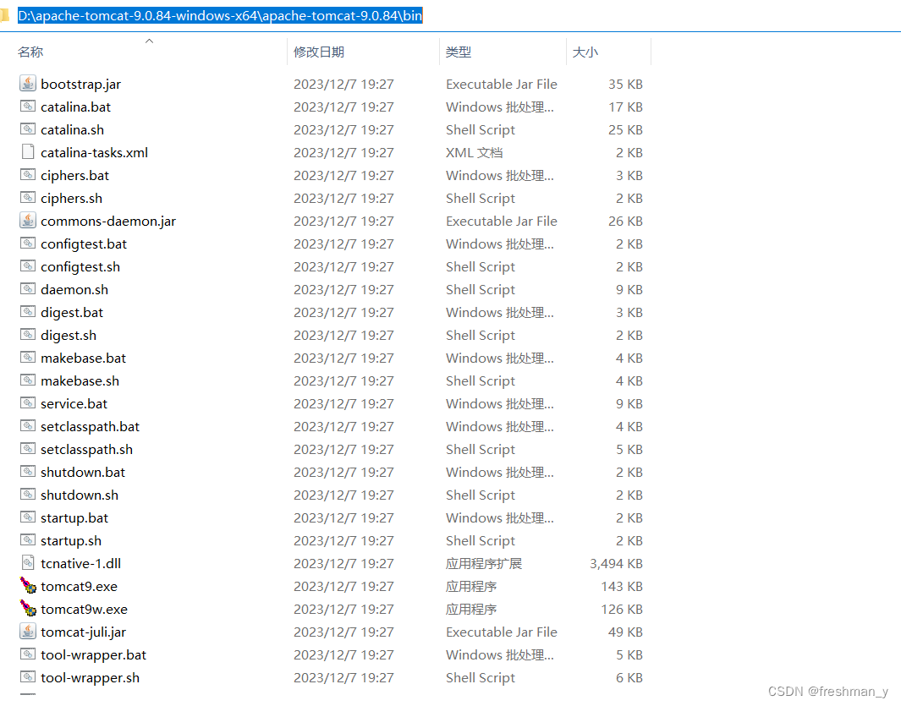The height and width of the screenshot is (706, 901).
Task: Select the makebase.bat file icon
Action: pos(28,358)
